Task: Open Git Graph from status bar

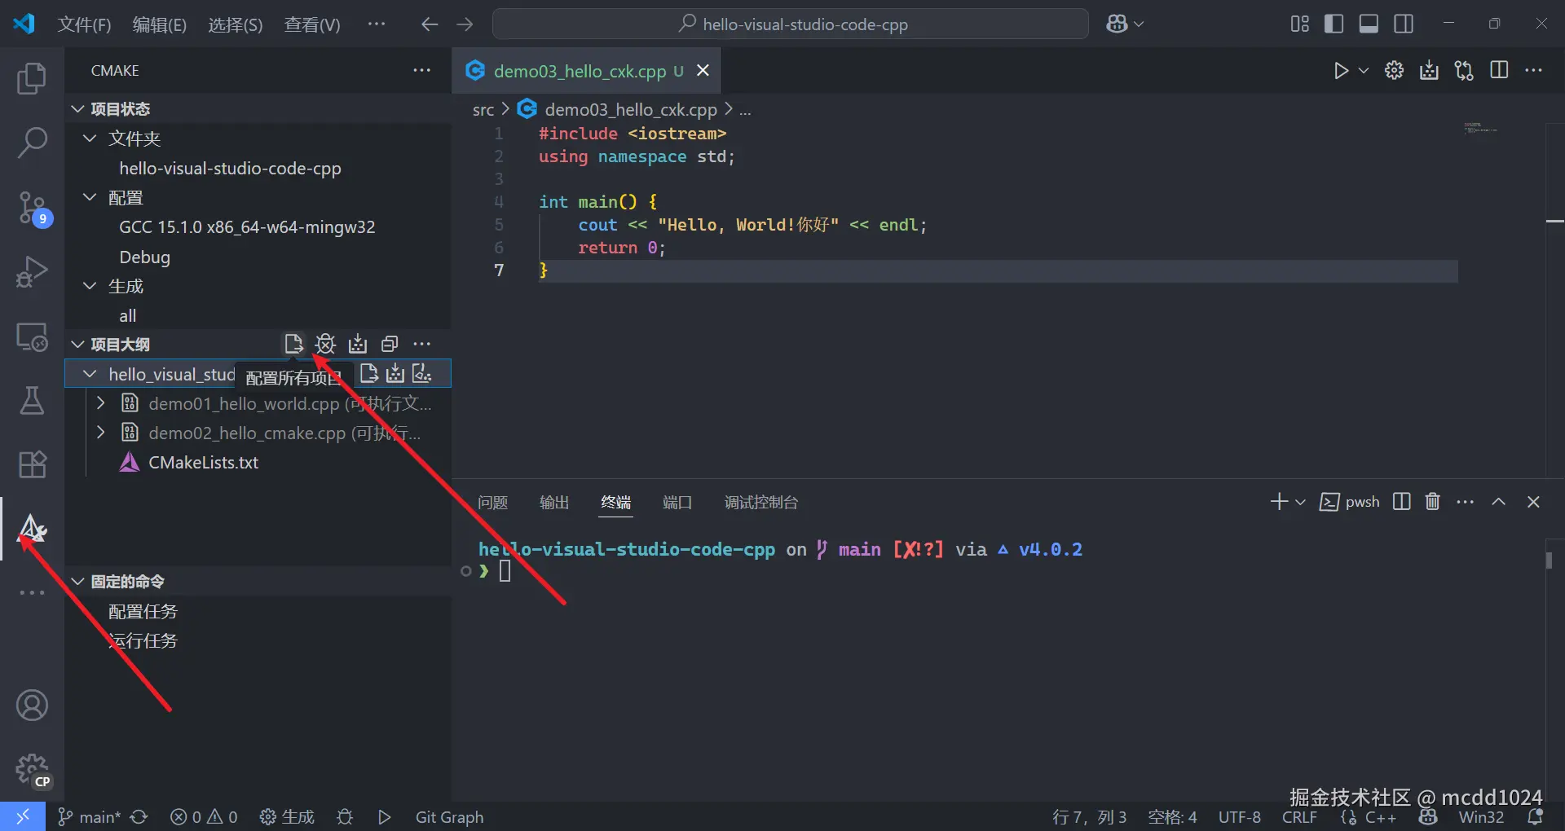Action: pos(449,816)
